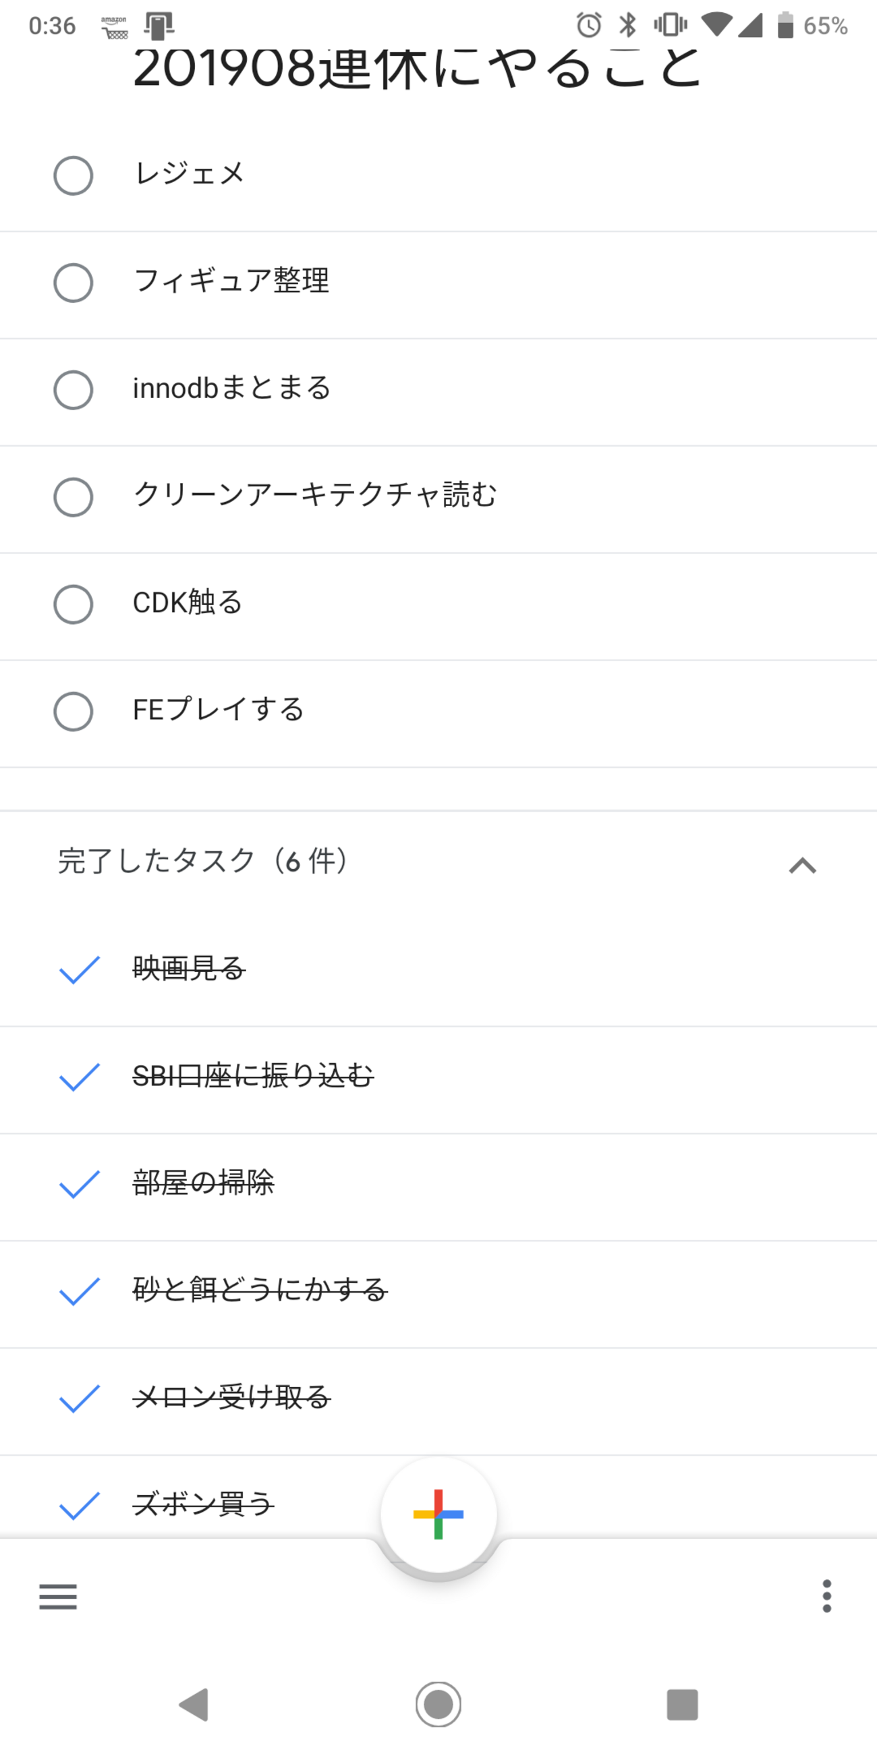The image size is (877, 1754).
Task: Tap the 完了したタスク(6件) header
Action: (203, 861)
